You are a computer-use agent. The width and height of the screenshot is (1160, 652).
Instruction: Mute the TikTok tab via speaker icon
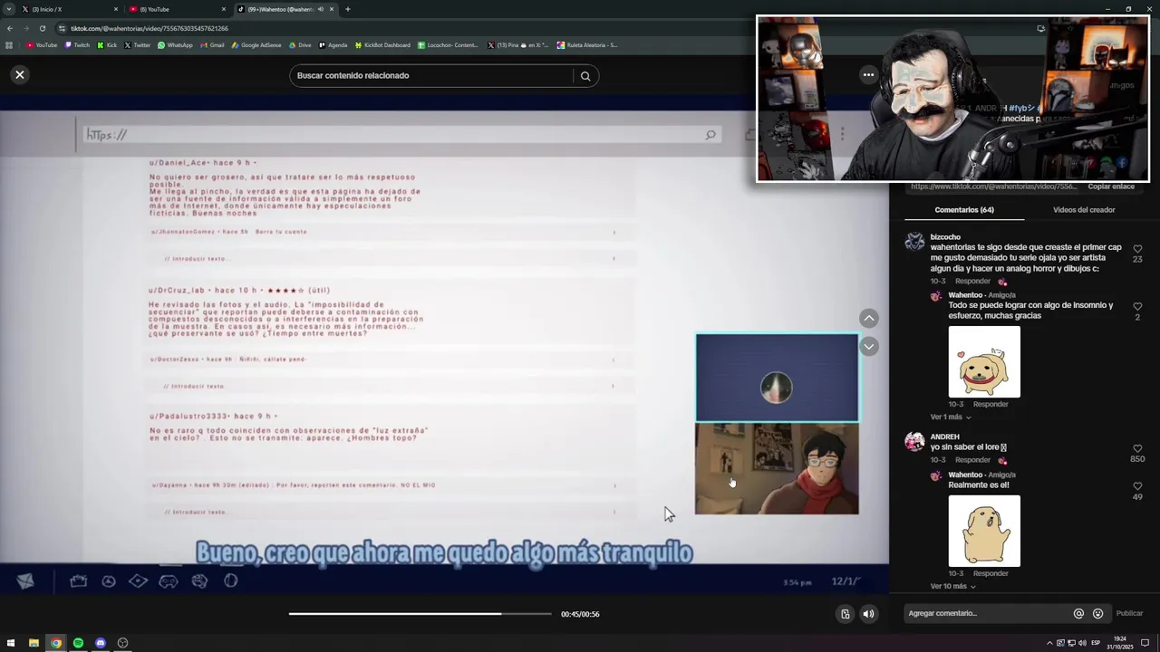(320, 9)
